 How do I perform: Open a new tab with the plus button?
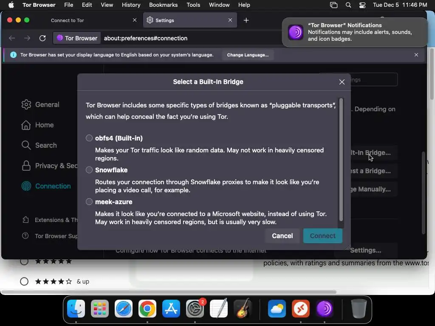click(x=246, y=20)
